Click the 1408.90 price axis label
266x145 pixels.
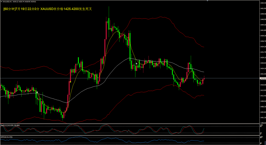[x=263, y=101]
